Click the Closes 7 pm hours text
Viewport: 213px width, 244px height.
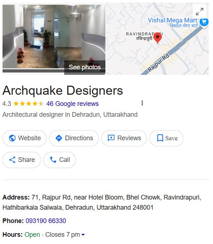click(62, 235)
